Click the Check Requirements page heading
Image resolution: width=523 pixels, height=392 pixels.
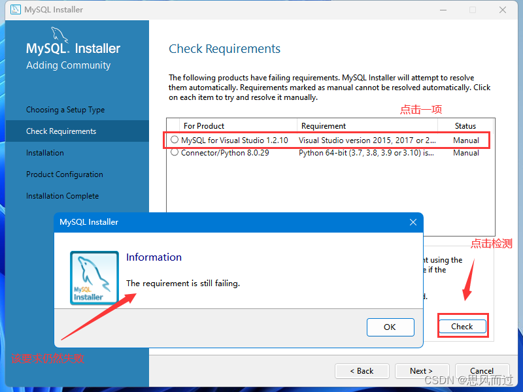[x=224, y=49]
